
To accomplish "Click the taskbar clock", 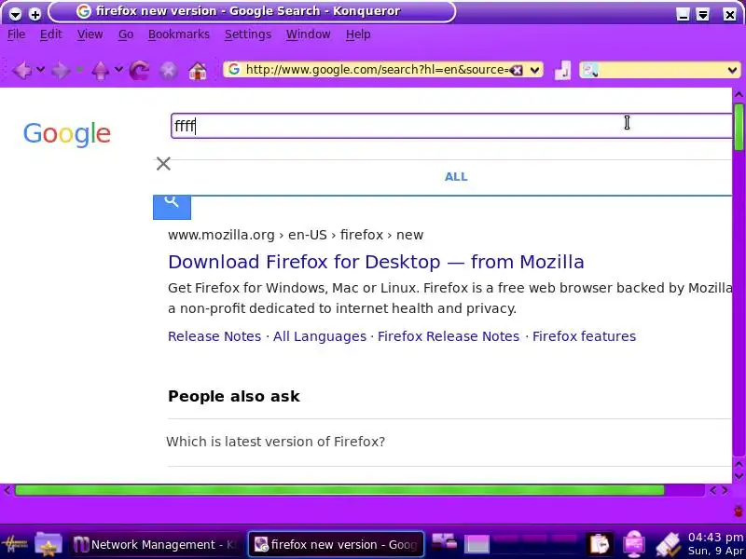I will pyautogui.click(x=715, y=544).
